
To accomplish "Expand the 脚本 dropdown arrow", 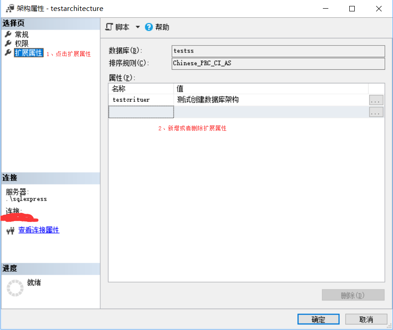I will point(138,27).
